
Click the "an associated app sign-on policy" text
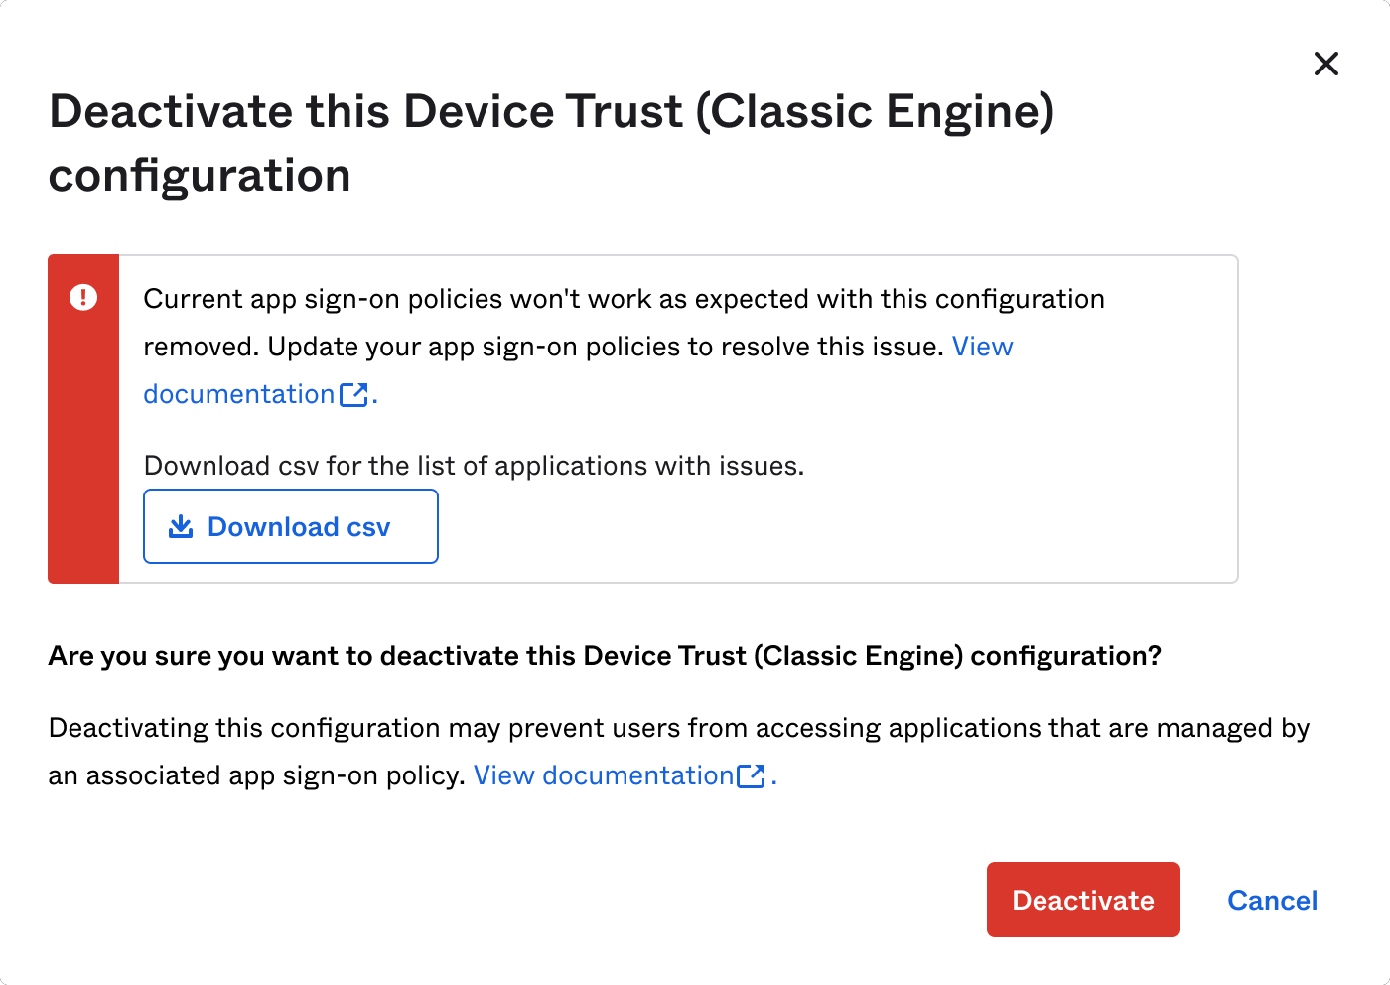click(256, 775)
